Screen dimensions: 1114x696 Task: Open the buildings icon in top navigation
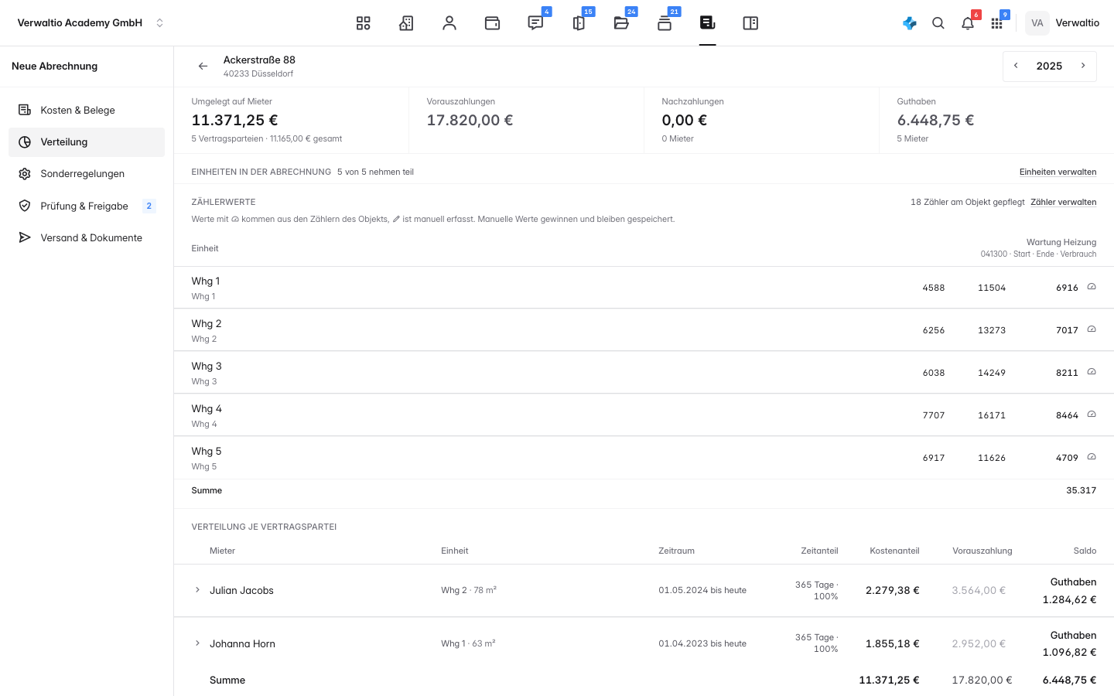(406, 23)
